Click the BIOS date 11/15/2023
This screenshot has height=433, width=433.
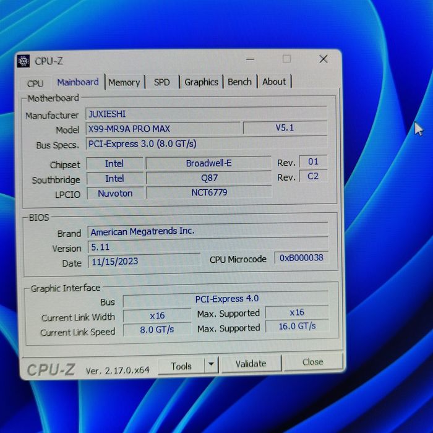tap(144, 261)
